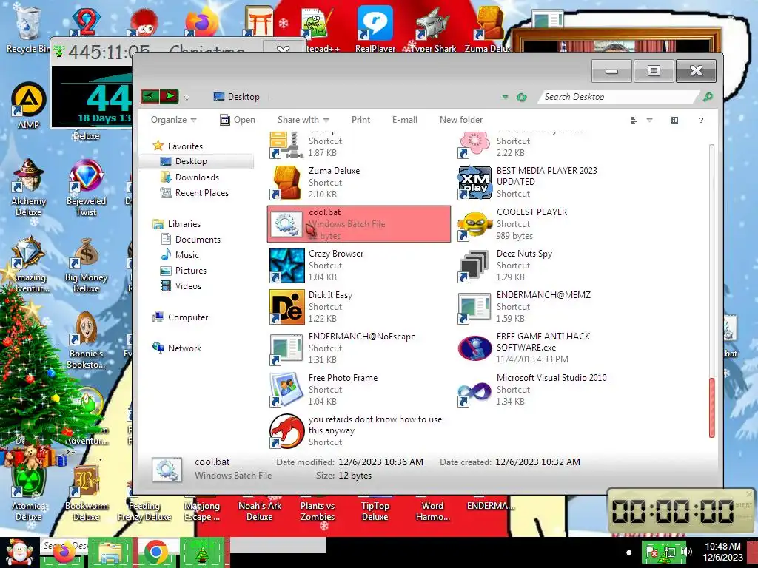Open Christmas tree taskbar app
Viewport: 758px width, 568px height.
point(202,552)
